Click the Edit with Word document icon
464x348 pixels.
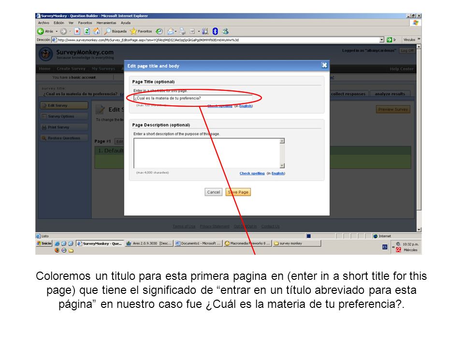[x=192, y=31]
